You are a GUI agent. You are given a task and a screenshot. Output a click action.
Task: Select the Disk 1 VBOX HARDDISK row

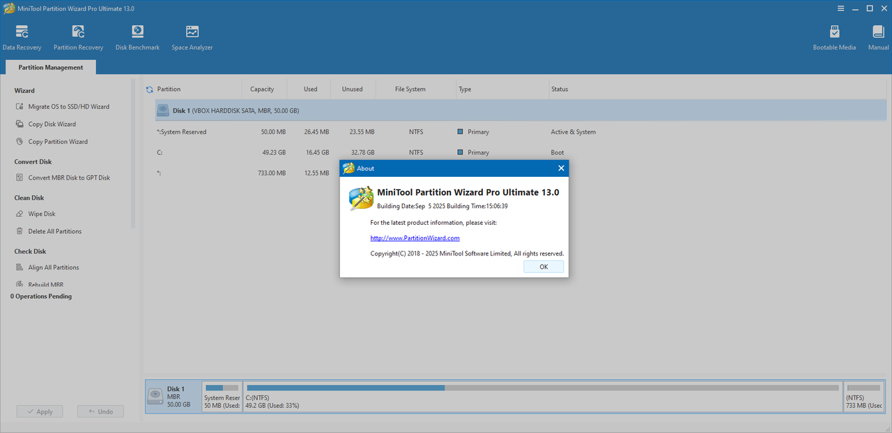521,110
